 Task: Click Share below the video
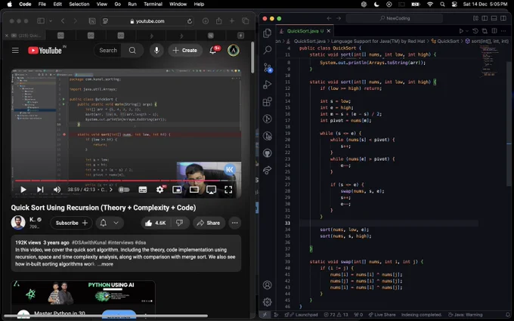tap(209, 223)
